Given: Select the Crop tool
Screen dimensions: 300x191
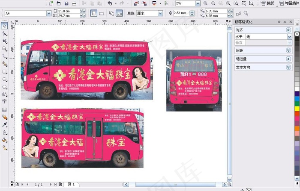Looking at the screenshot, I should [x=4, y=41].
